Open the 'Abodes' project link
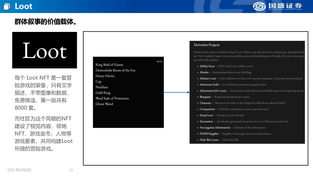Screen dimensions: 313x176 pos(204,72)
